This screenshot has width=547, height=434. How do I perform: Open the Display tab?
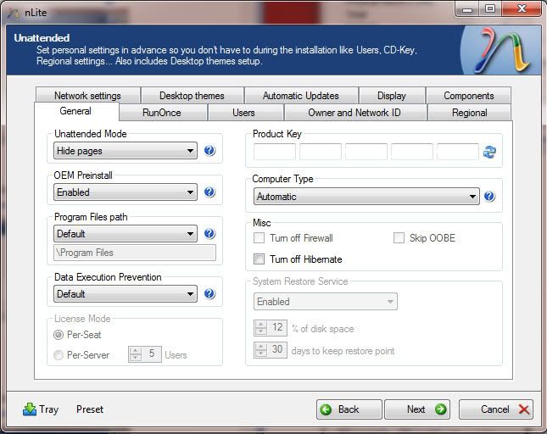392,96
